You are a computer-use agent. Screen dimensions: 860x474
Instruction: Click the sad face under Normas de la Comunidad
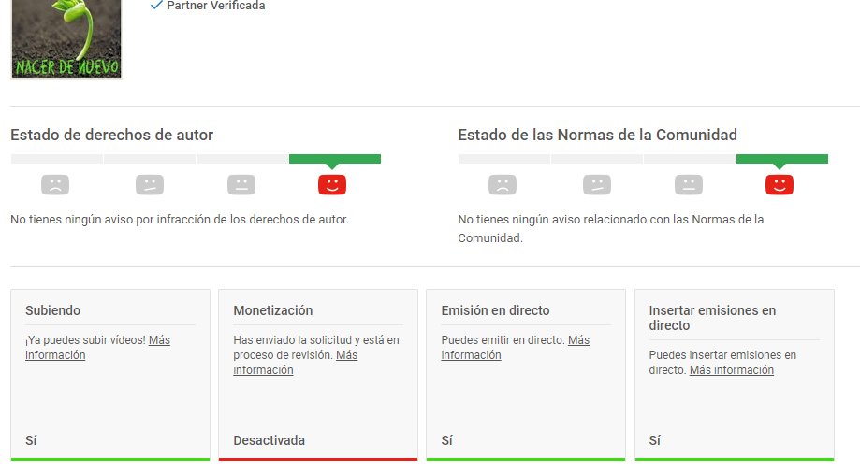503,185
